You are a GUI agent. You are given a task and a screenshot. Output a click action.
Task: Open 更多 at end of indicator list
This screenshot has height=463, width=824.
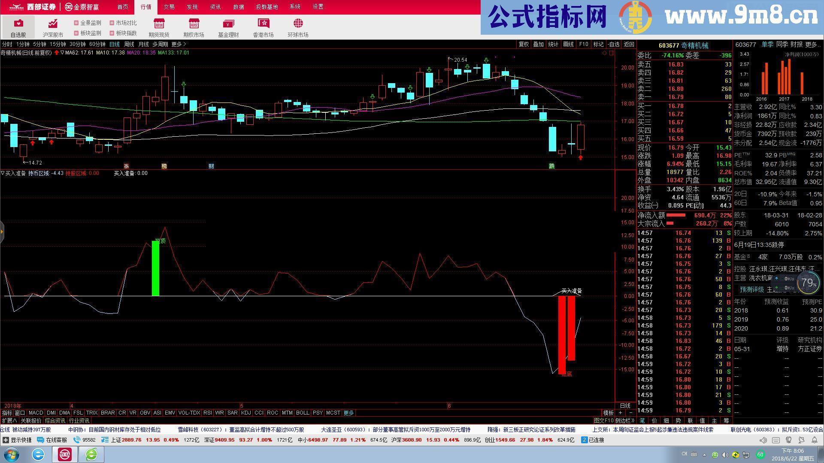(348, 413)
